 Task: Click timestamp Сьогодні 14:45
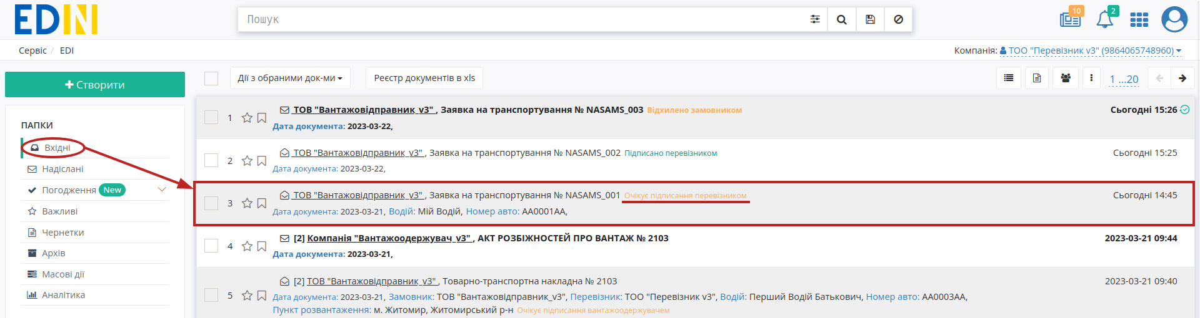tap(1145, 195)
